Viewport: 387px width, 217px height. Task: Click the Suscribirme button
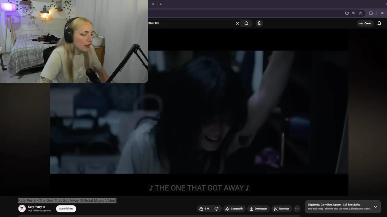[x=66, y=209]
